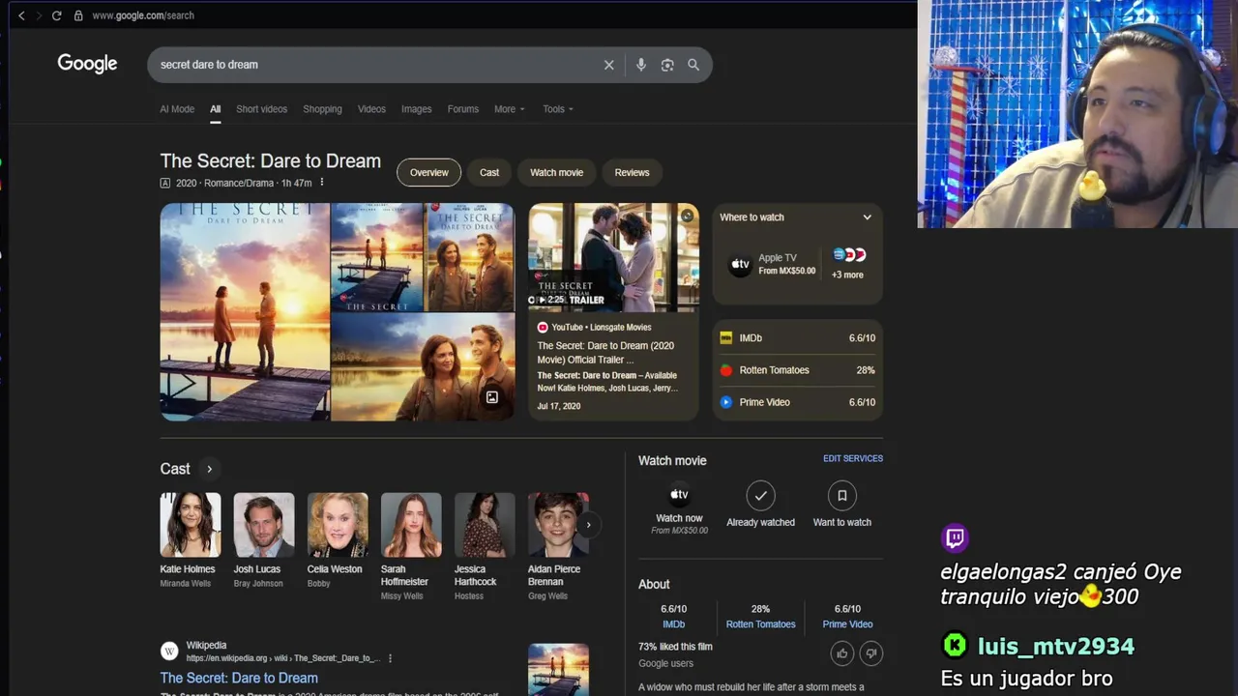Switch to Short videos tab

coord(261,109)
